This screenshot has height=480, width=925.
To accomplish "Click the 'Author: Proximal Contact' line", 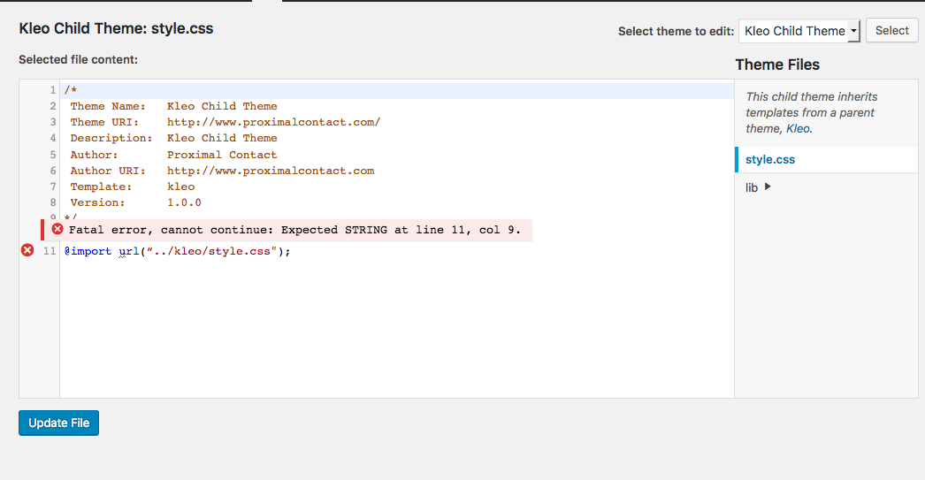I will 173,155.
